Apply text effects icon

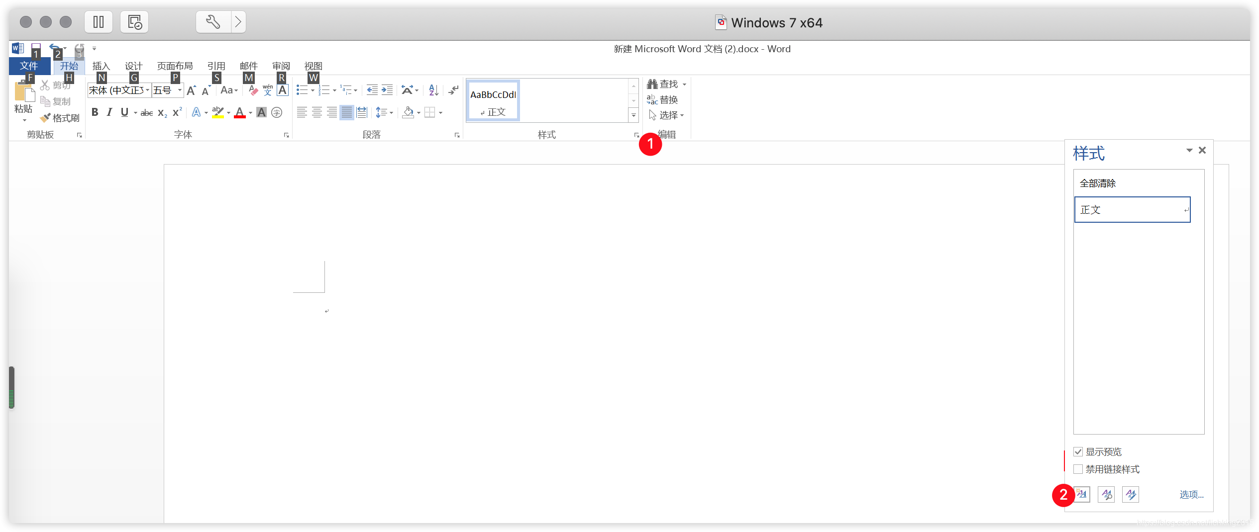197,113
